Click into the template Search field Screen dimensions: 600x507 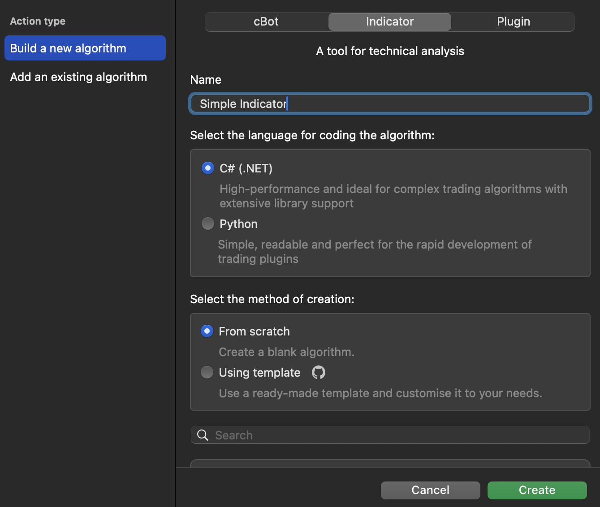[x=399, y=435]
